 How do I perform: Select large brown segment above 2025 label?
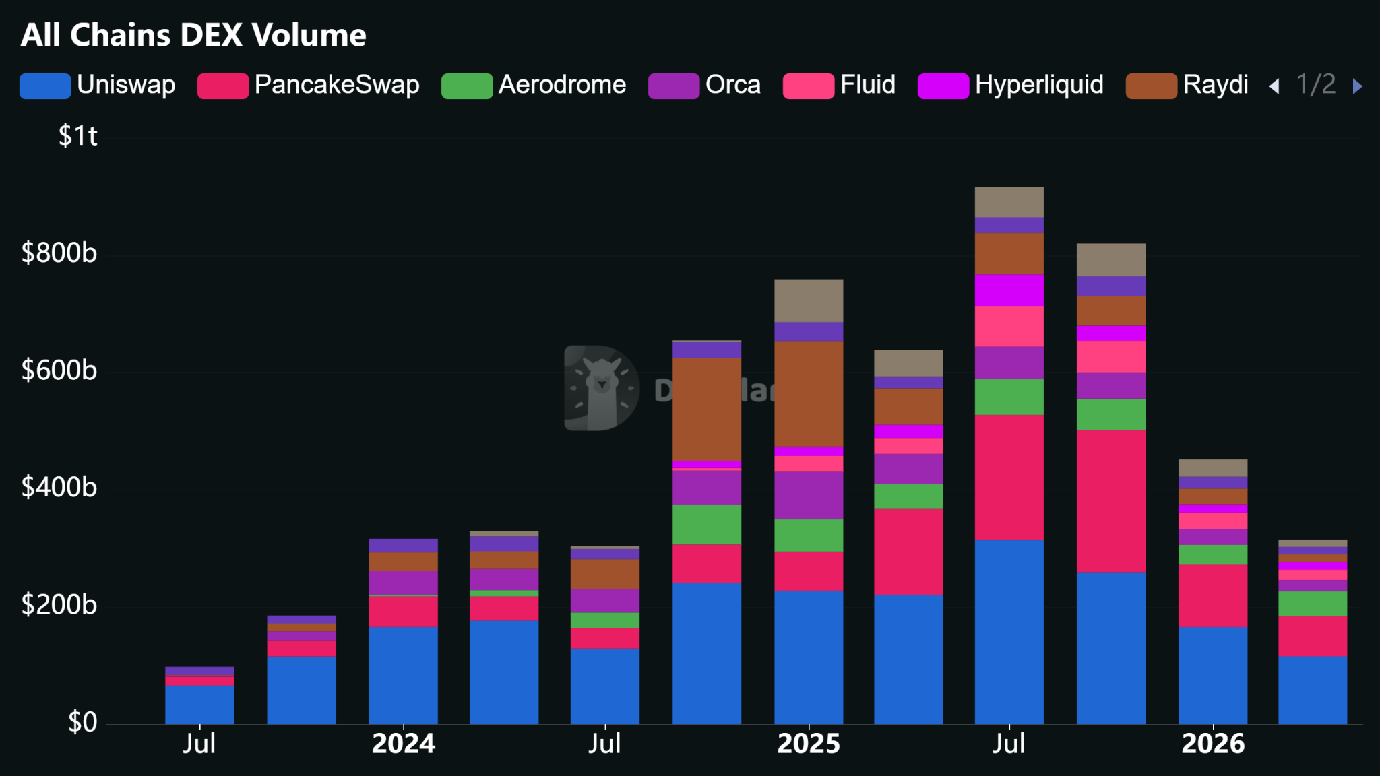click(x=809, y=394)
